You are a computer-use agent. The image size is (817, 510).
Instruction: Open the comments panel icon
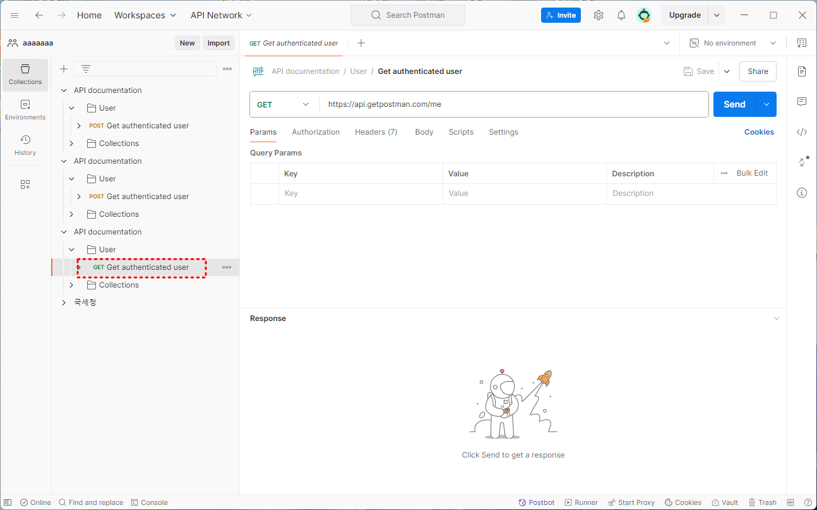point(802,102)
